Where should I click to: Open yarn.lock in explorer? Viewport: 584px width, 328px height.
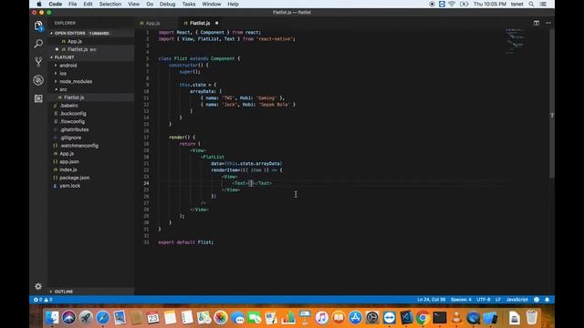click(x=69, y=186)
